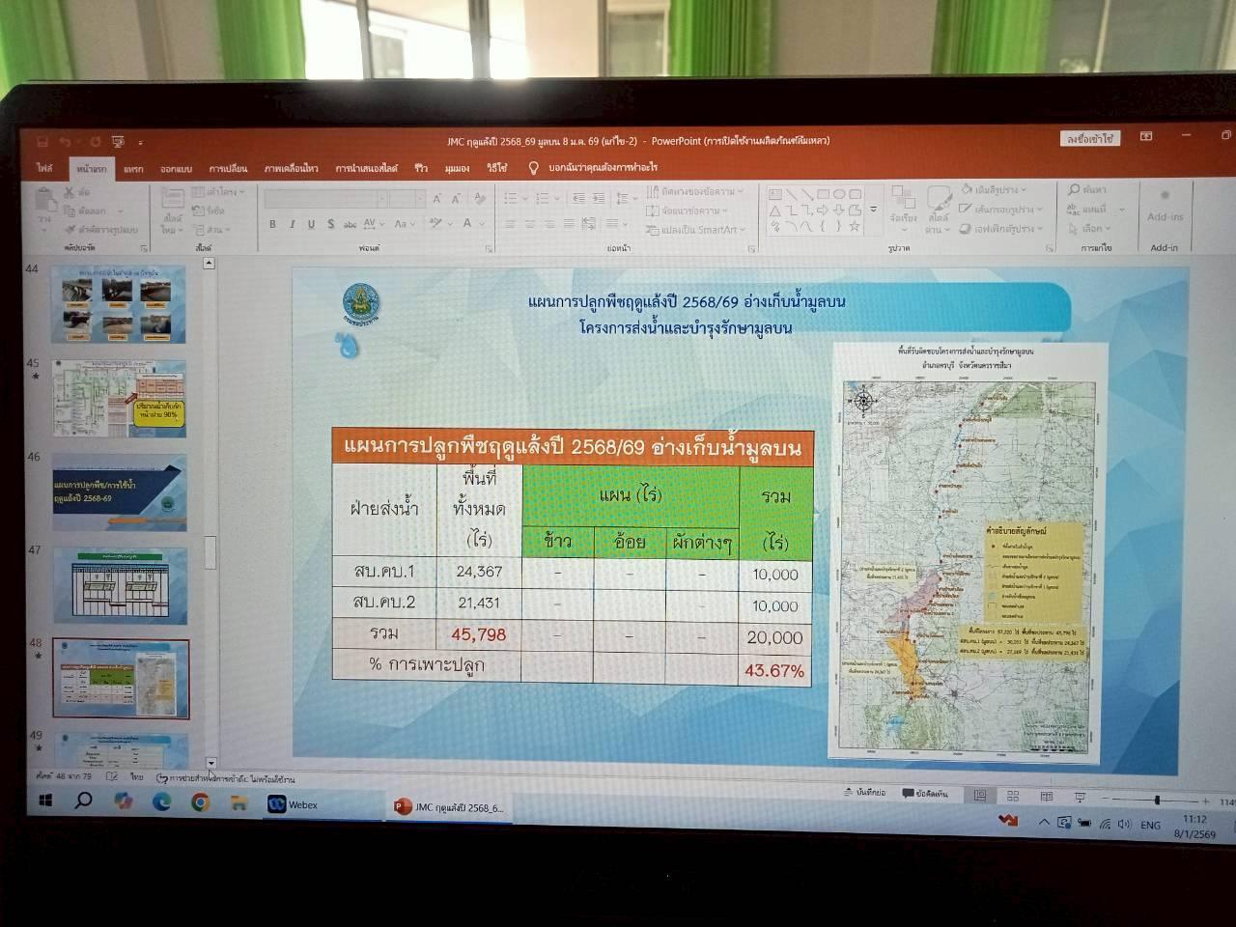Viewport: 1236px width, 927px height.
Task: Open Google Chrome from the taskbar
Action: tap(200, 801)
